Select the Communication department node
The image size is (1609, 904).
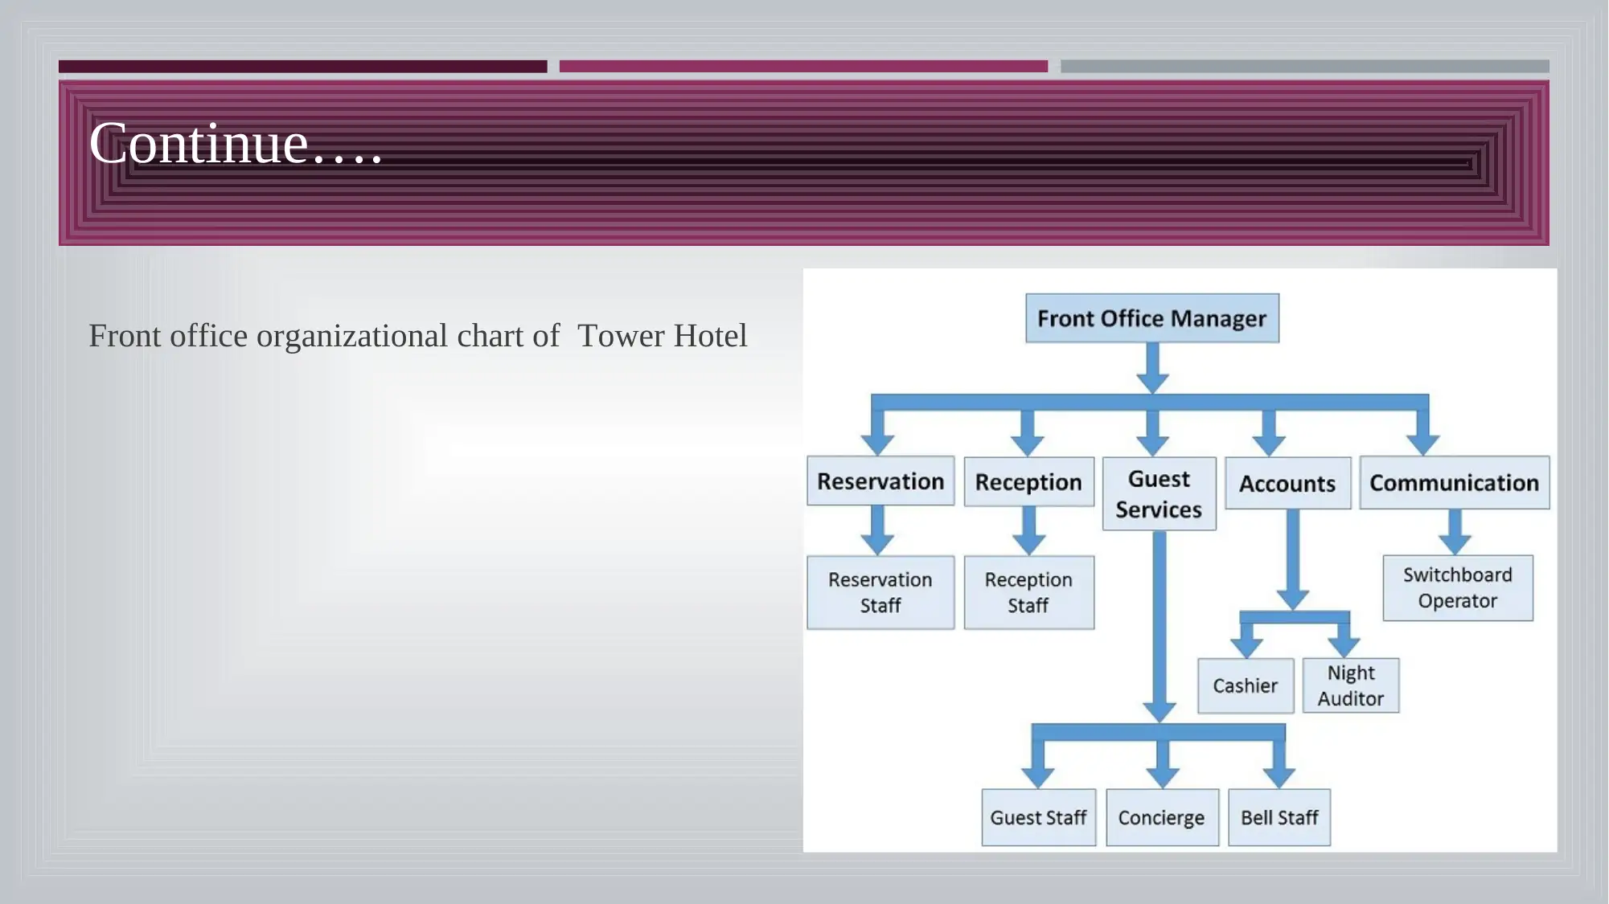(x=1455, y=482)
